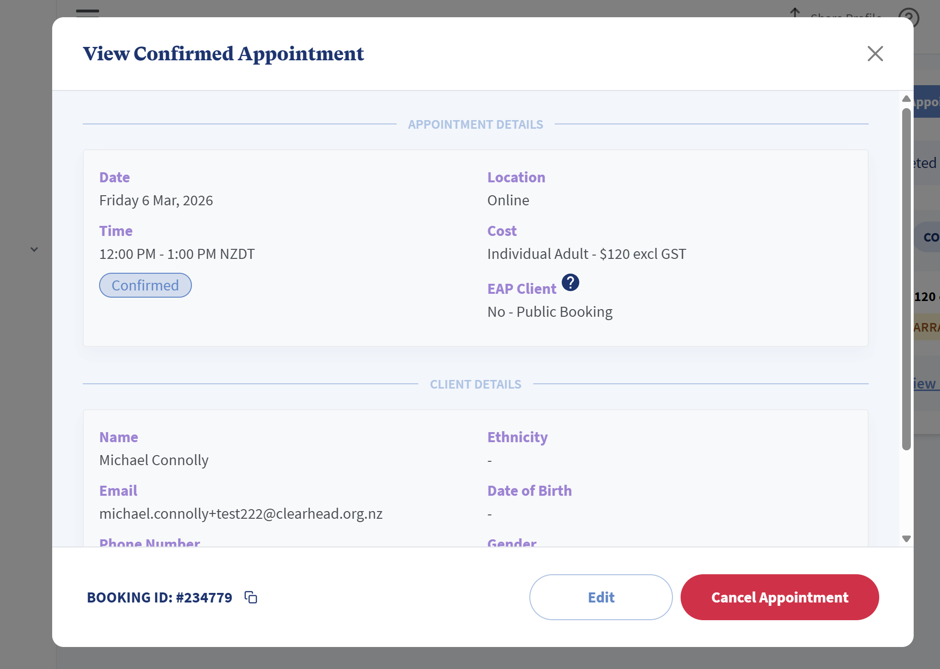Select the Appointments tab behind the dialog
Image resolution: width=940 pixels, height=669 pixels.
tap(927, 102)
